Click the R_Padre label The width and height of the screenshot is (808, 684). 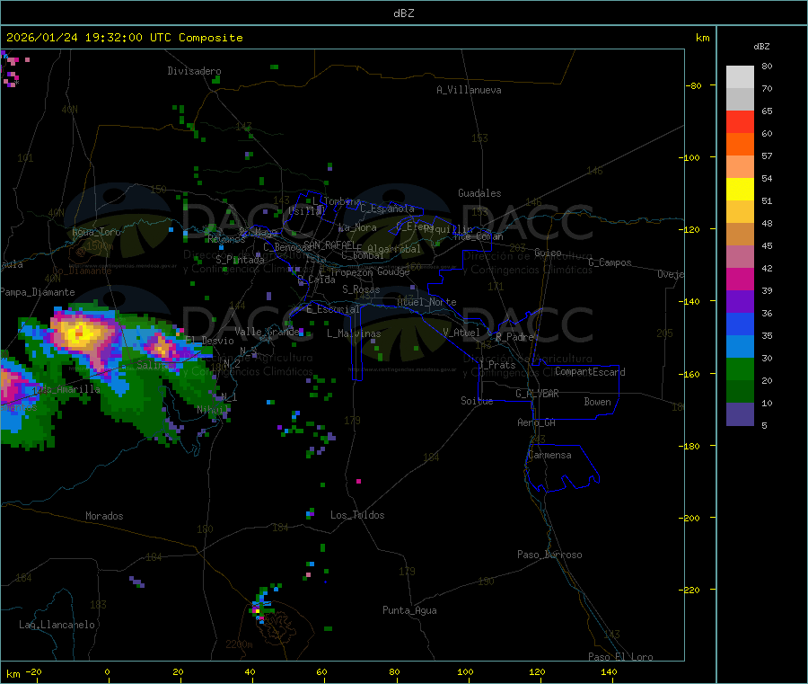(x=514, y=337)
